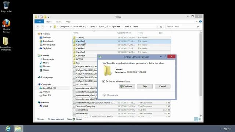Open the File ribbon tab

click(x=39, y=22)
